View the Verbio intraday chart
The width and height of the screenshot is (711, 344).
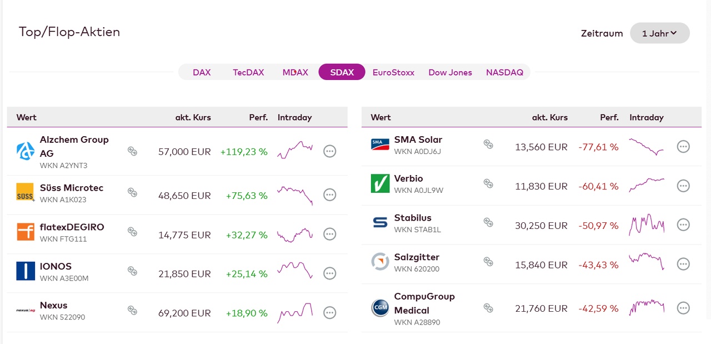coord(647,185)
